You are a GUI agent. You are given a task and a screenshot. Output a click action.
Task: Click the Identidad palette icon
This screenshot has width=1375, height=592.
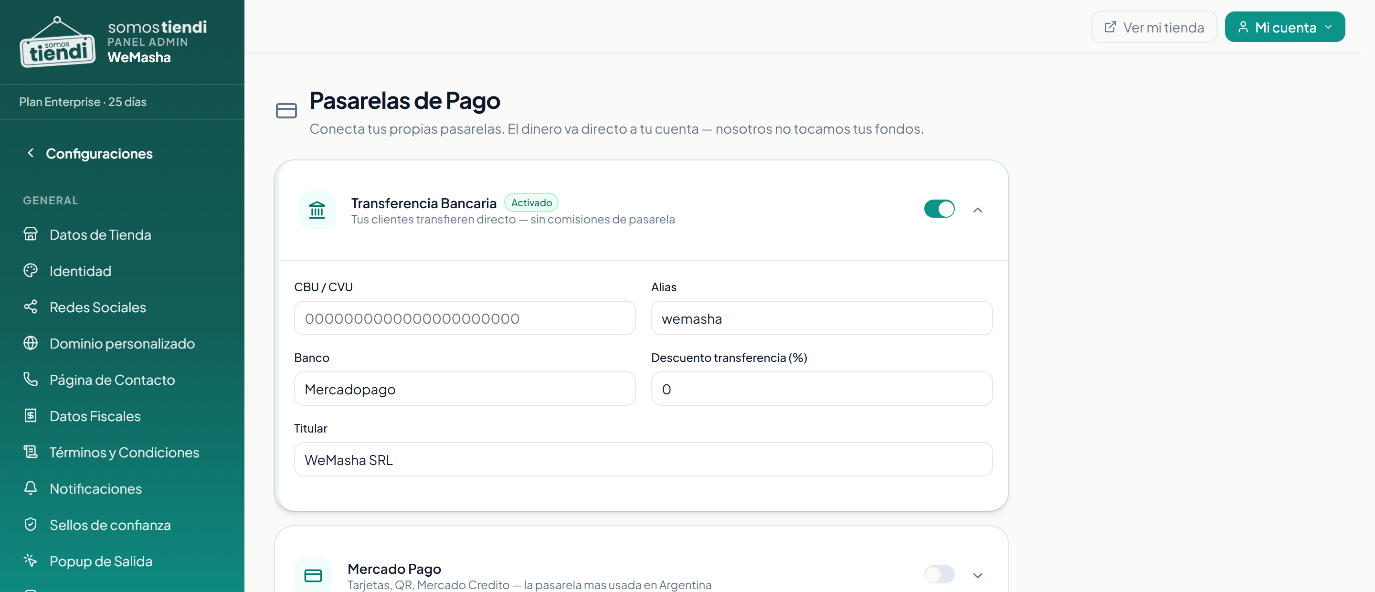coord(31,271)
